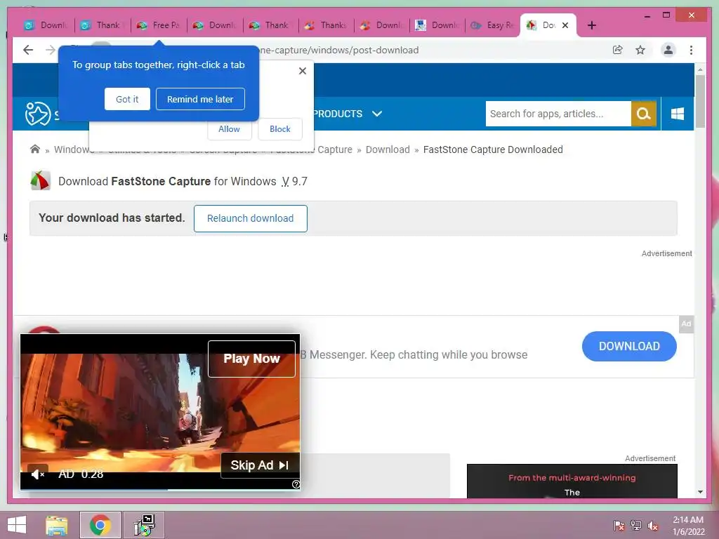This screenshot has width=719, height=539.
Task: Click the network tray icon
Action: 635,526
